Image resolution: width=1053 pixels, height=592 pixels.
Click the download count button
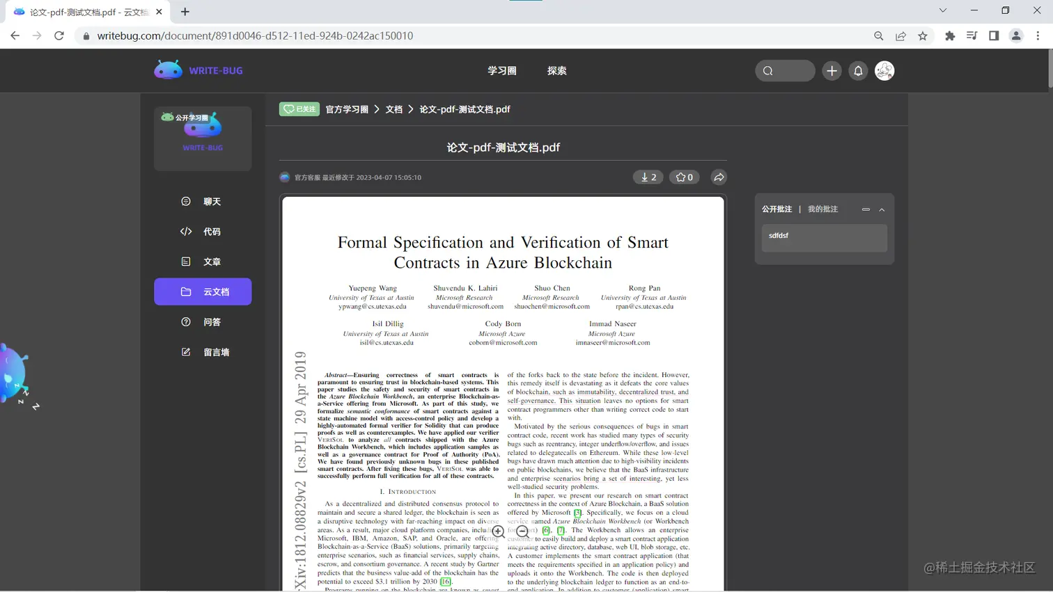tap(648, 177)
